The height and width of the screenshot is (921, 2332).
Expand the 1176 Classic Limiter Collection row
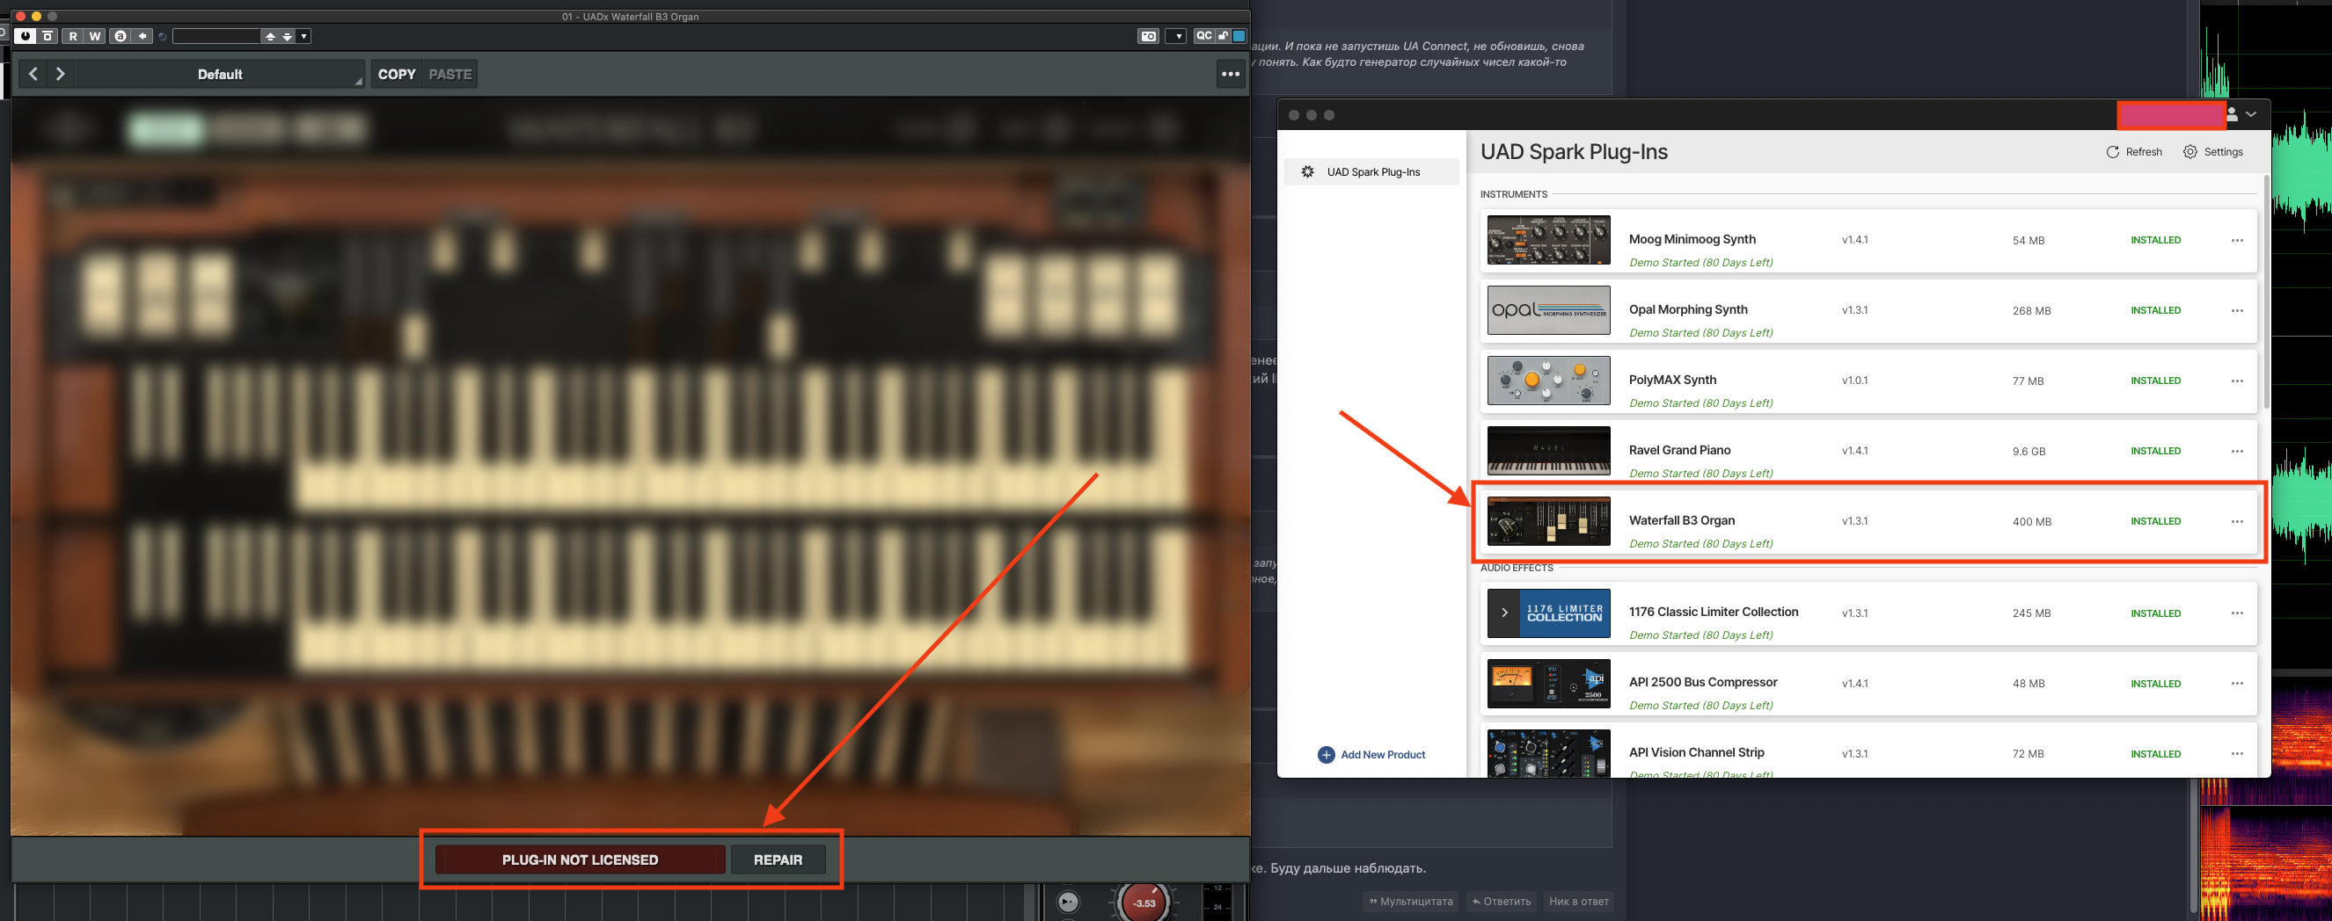(x=1503, y=613)
